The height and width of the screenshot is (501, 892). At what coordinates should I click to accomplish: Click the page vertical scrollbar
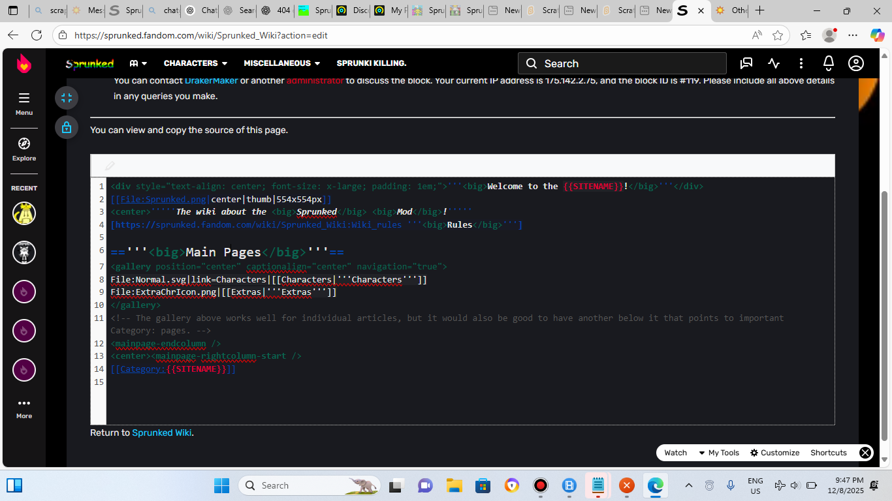pyautogui.click(x=885, y=315)
